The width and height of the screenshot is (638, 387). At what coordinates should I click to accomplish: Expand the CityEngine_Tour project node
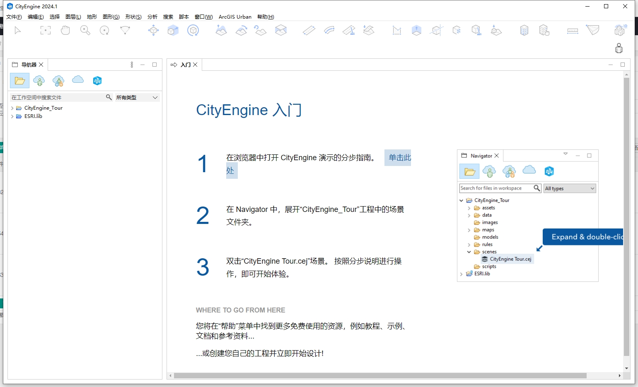(13, 108)
